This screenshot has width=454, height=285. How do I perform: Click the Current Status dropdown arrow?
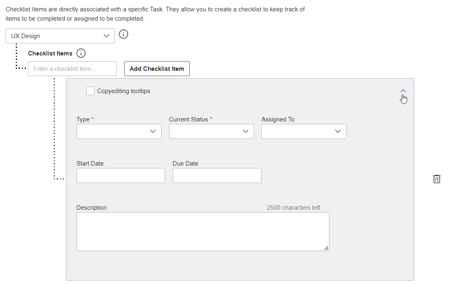tap(245, 131)
